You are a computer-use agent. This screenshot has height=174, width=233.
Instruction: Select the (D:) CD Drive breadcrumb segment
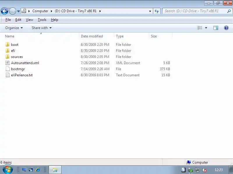click(x=75, y=11)
